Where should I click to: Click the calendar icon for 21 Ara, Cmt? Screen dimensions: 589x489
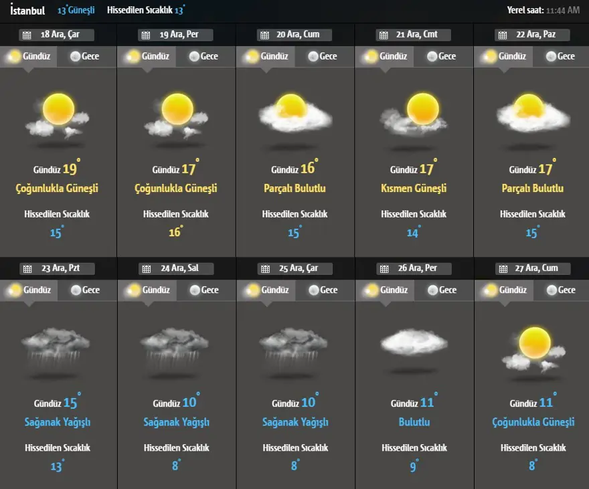383,35
